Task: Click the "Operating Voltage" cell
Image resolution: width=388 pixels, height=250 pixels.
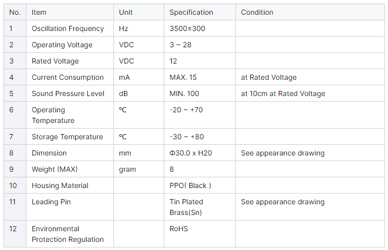Action: (x=62, y=45)
